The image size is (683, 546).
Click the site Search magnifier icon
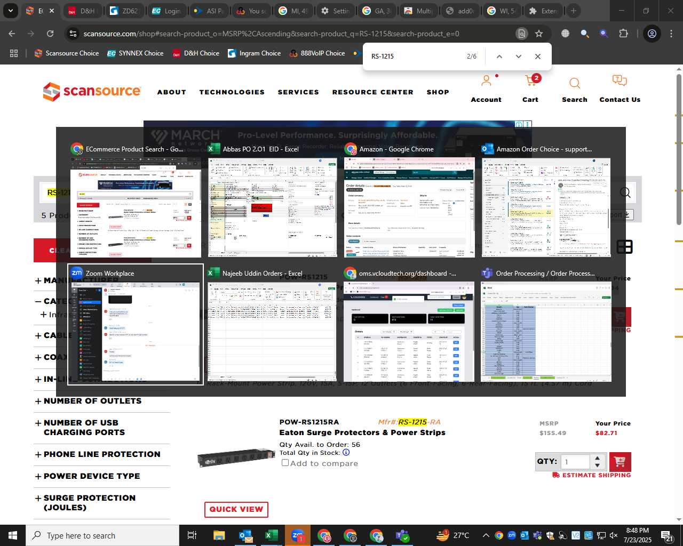pyautogui.click(x=575, y=83)
